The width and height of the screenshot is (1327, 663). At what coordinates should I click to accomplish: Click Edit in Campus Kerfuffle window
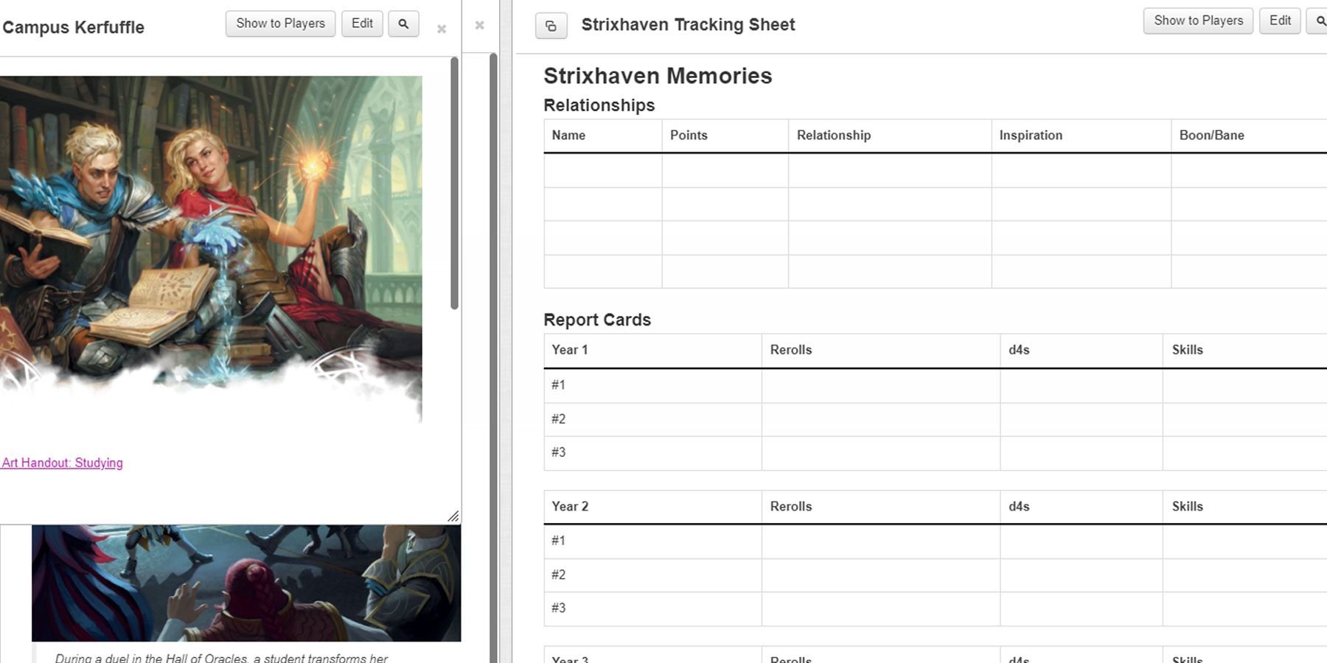pyautogui.click(x=362, y=24)
